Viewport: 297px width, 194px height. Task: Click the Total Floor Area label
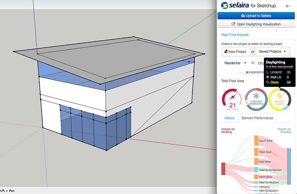(233, 81)
